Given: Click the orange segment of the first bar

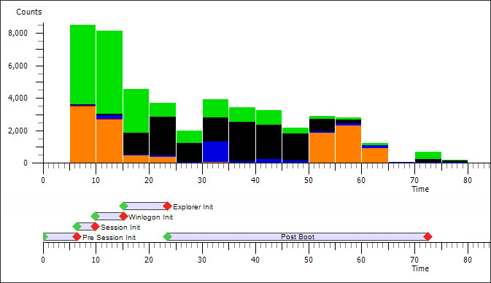Looking at the screenshot, I should click(x=82, y=134).
